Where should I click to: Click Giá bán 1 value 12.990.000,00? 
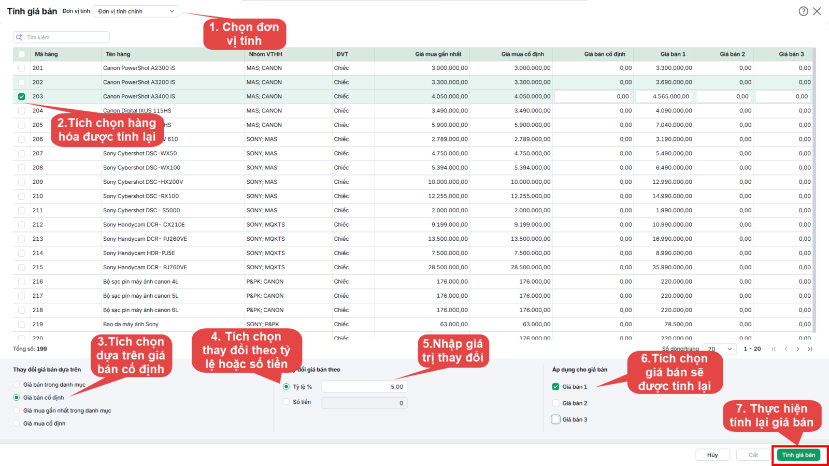tap(672, 182)
